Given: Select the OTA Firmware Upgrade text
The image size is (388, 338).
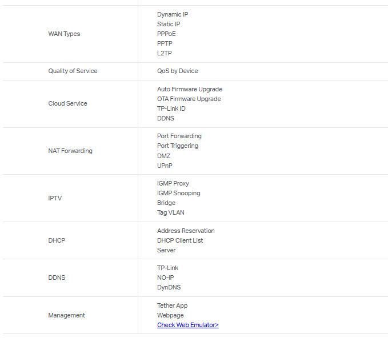Looking at the screenshot, I should 189,99.
